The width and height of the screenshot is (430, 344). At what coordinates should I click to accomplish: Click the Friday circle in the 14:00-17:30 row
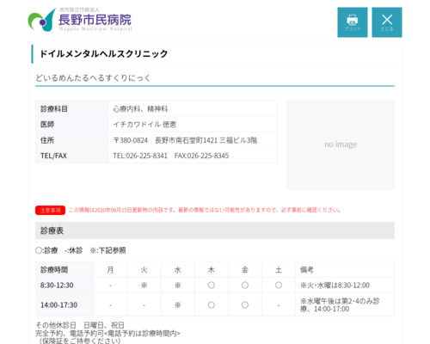(x=245, y=305)
